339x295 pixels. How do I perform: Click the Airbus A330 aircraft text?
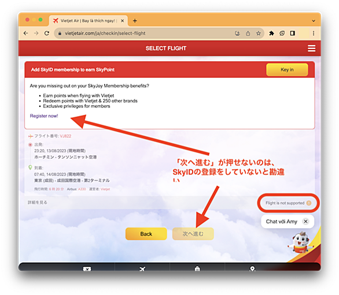[x=76, y=189]
